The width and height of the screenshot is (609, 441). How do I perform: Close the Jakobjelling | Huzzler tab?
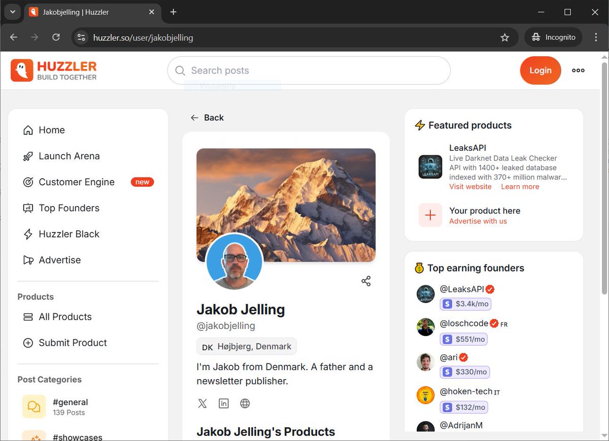(151, 12)
